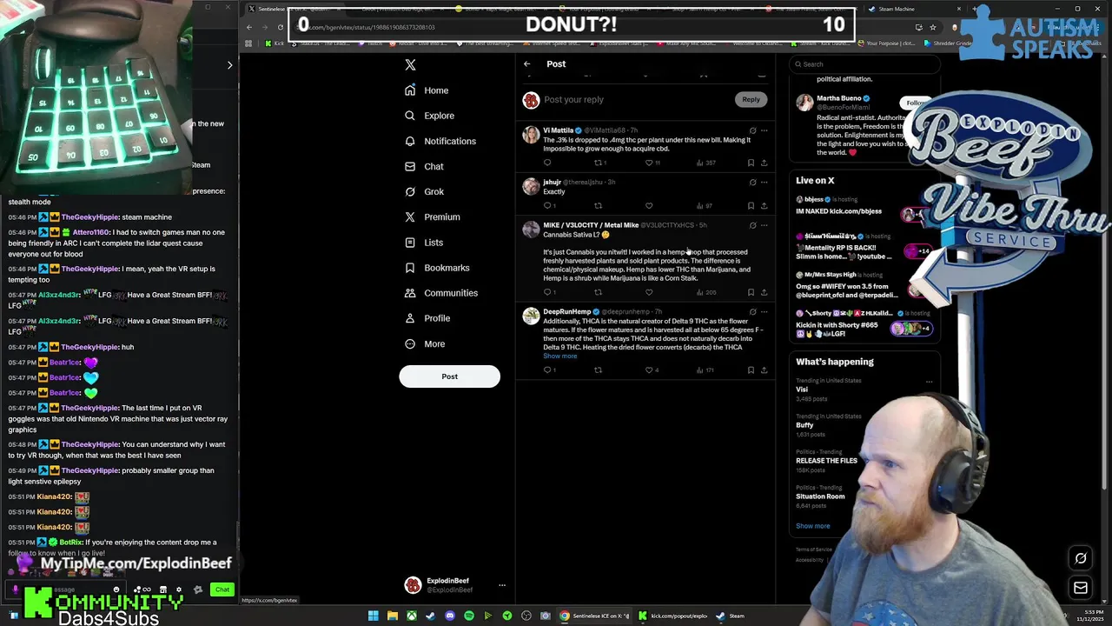Click Grok icon on Vi Mattila's post
The image size is (1112, 626).
click(752, 130)
